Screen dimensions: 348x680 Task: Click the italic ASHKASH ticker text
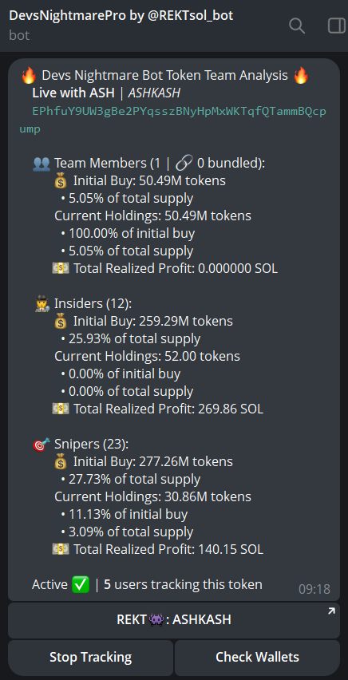click(154, 93)
